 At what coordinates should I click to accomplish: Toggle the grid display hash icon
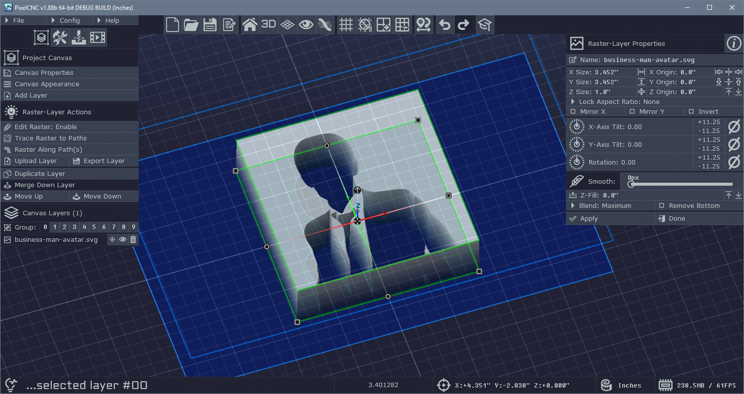click(x=346, y=25)
